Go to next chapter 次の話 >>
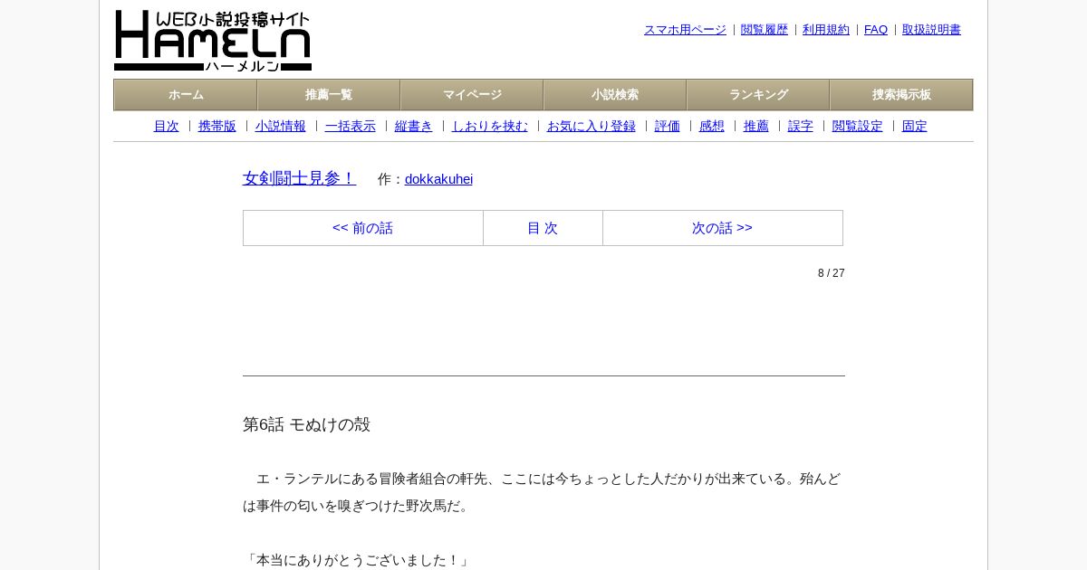The image size is (1087, 570). coord(723,228)
